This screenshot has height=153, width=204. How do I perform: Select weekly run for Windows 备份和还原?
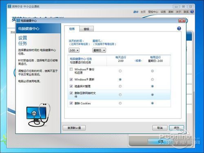pos(152,71)
